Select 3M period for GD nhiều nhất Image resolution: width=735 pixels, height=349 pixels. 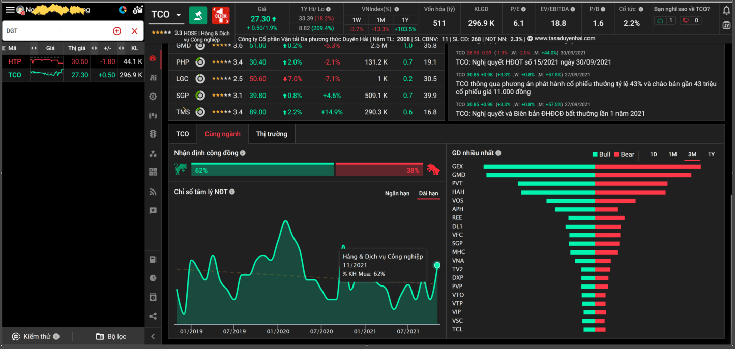tap(692, 154)
